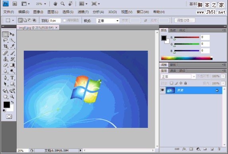The width and height of the screenshot is (228, 154).
Task: Select the Rectangle shape tool
Action: click(12, 84)
